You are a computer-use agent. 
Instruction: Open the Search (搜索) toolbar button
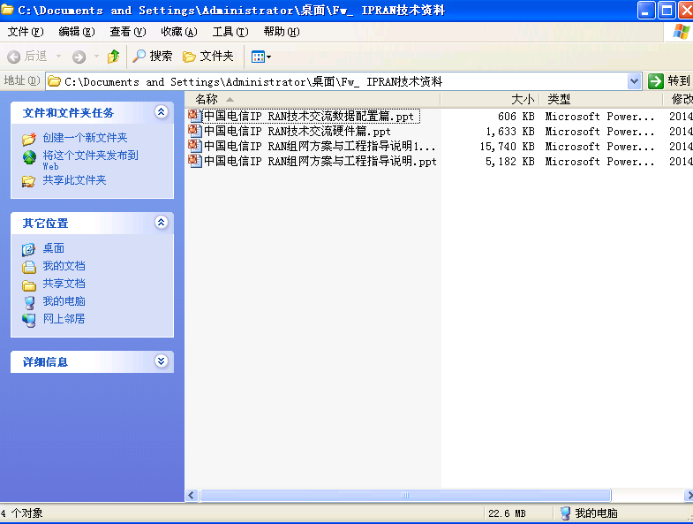pyautogui.click(x=153, y=57)
